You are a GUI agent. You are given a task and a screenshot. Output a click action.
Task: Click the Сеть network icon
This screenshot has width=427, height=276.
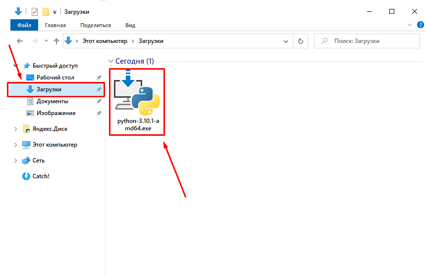[x=26, y=160]
